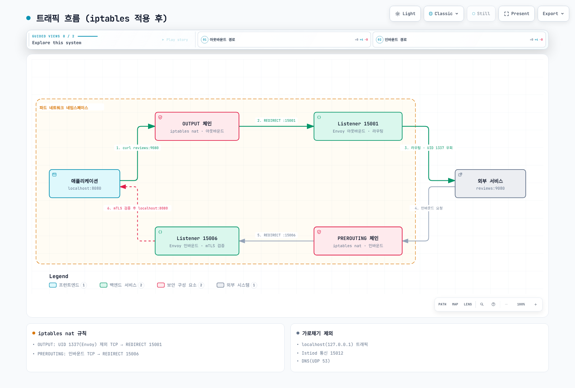Toggle the 프런트엔드 legend swatch
Image resolution: width=575 pixels, height=388 pixels.
click(53, 285)
